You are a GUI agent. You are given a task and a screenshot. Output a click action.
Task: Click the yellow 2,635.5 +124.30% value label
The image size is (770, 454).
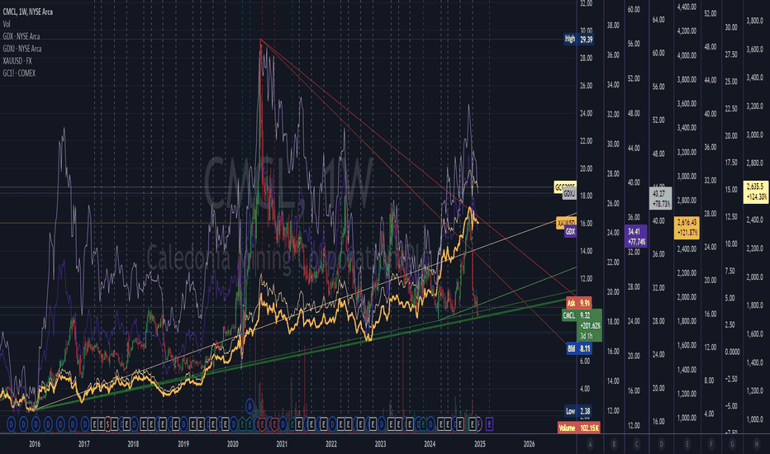[x=756, y=192]
